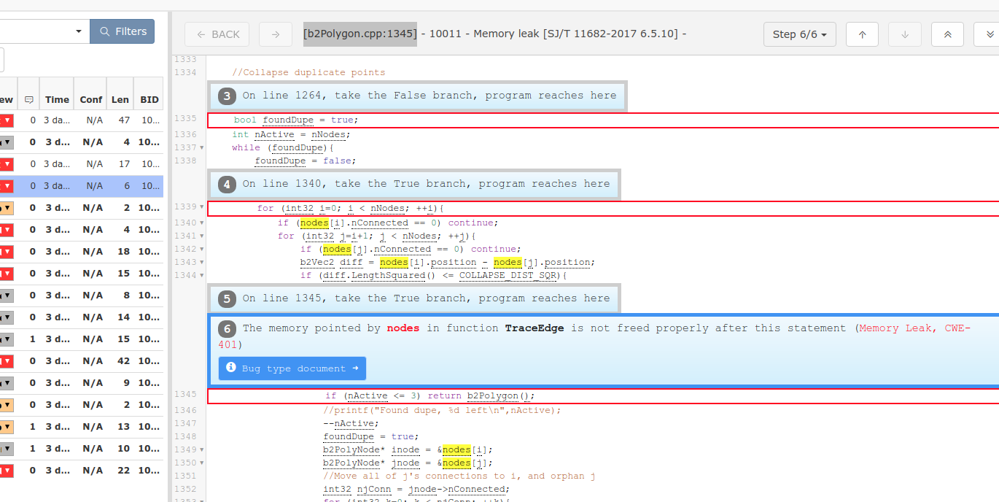
Task: Select the highlighted warning row in the table
Action: [x=88, y=185]
